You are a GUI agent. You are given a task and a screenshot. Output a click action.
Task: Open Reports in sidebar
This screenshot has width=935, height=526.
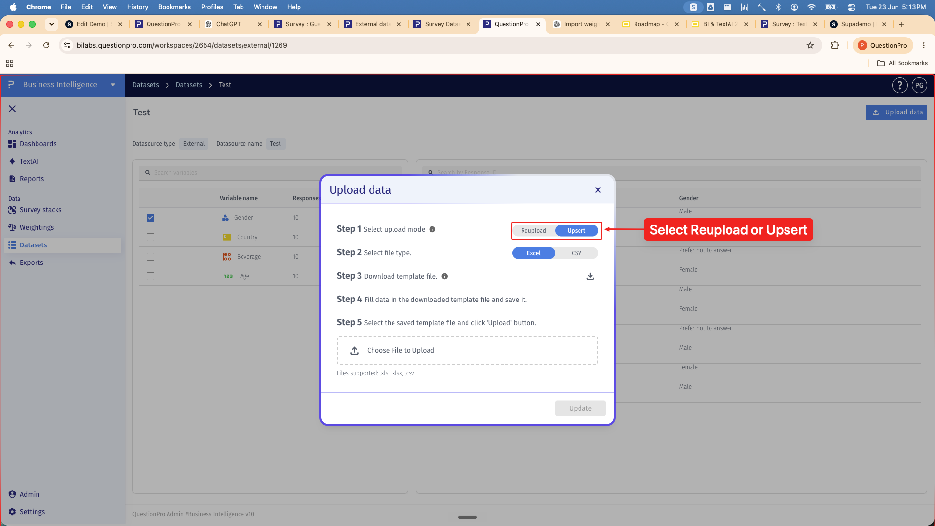32,179
